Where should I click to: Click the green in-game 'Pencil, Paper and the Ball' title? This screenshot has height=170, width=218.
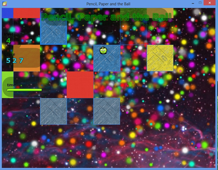pos(106,17)
